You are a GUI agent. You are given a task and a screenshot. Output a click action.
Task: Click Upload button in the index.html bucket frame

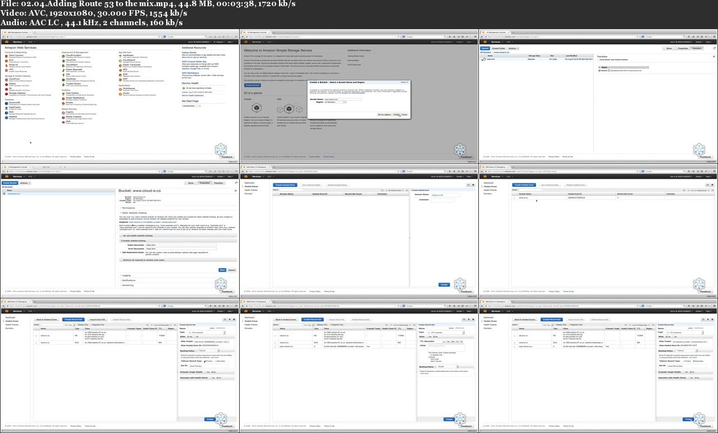coord(485,48)
